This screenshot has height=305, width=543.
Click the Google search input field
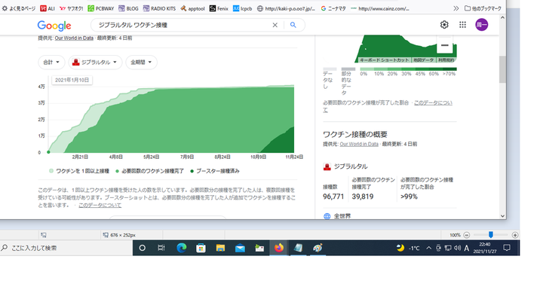point(181,25)
